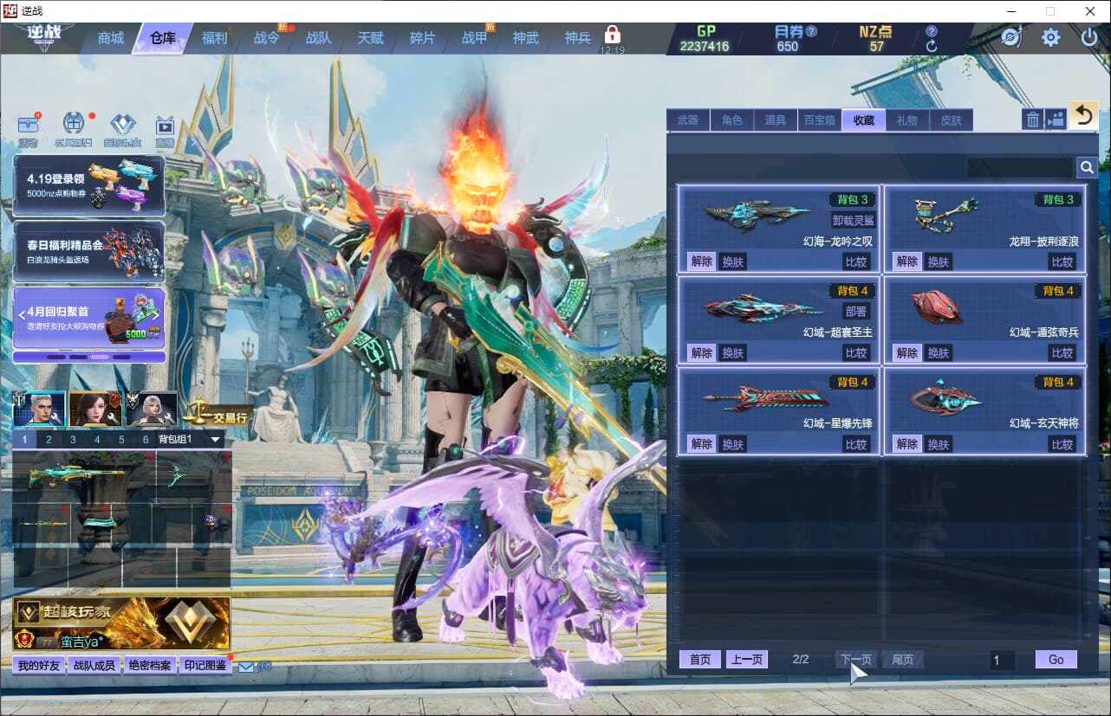Select backpack slot 5

point(122,440)
